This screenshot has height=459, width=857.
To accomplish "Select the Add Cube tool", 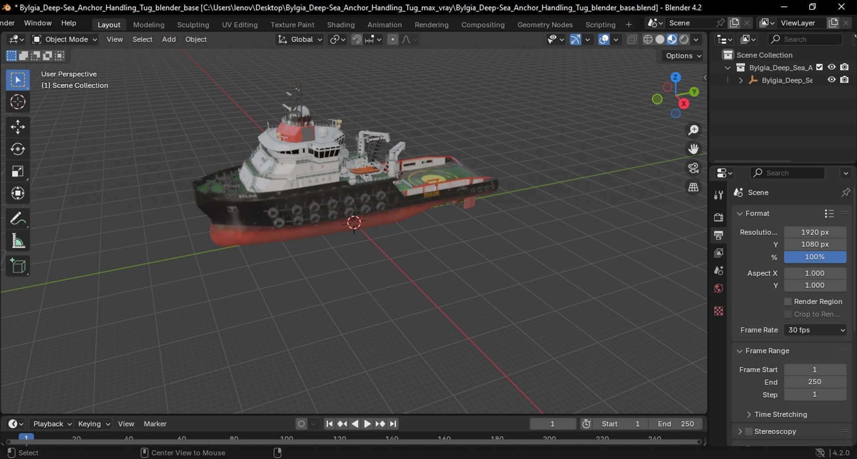I will pyautogui.click(x=18, y=266).
